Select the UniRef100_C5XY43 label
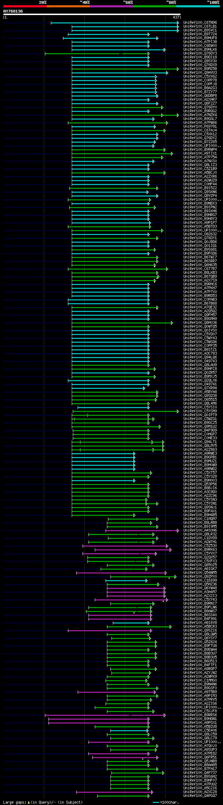 pos(200,600)
